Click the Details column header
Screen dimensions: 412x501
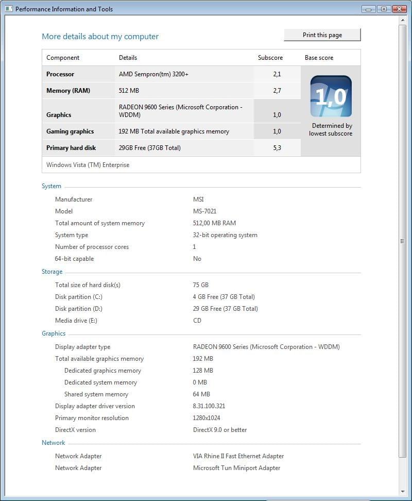pos(128,58)
